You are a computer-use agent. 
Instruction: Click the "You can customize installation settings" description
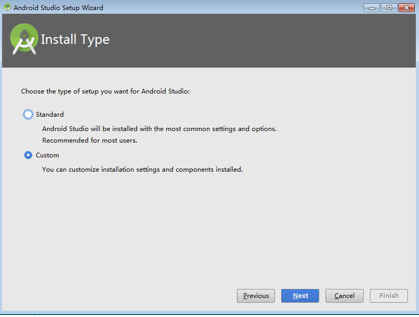pos(142,170)
